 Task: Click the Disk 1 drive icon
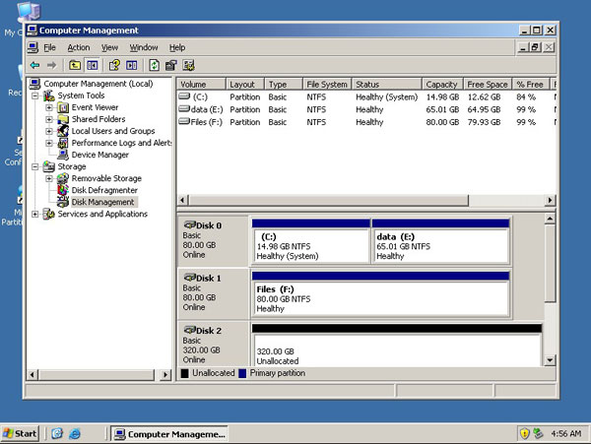tap(189, 278)
